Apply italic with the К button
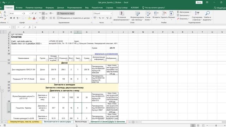This screenshot has width=226, height=127. (14, 18)
